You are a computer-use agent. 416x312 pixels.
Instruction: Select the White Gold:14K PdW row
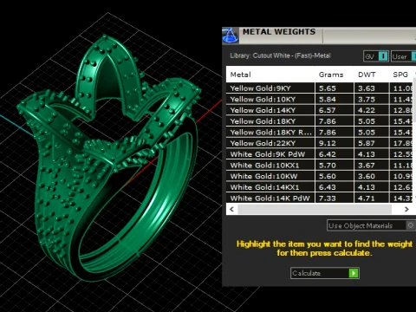[x=320, y=198]
